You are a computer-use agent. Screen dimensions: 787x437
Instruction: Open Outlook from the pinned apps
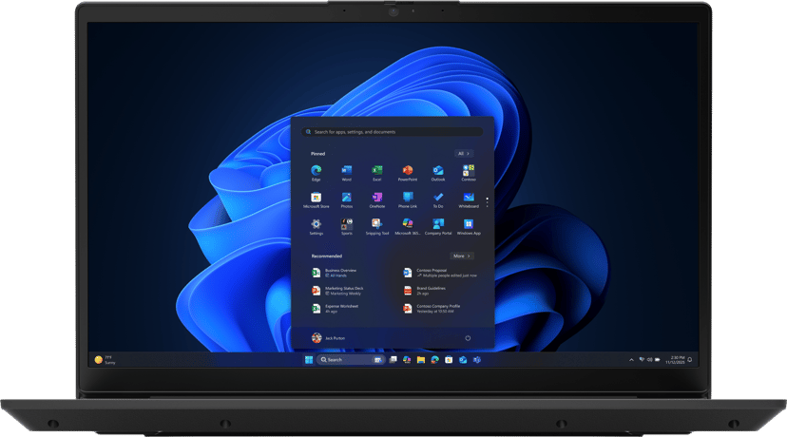(x=438, y=172)
